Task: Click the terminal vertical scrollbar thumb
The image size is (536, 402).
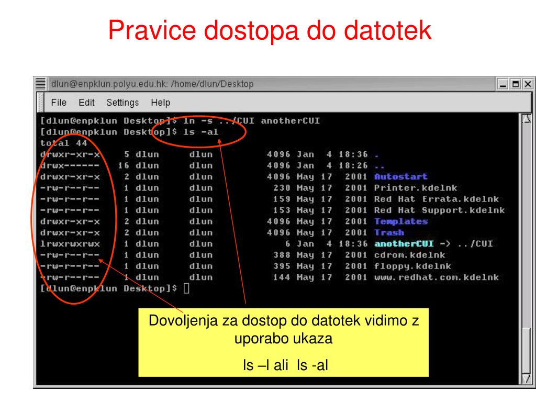Action: (x=527, y=350)
